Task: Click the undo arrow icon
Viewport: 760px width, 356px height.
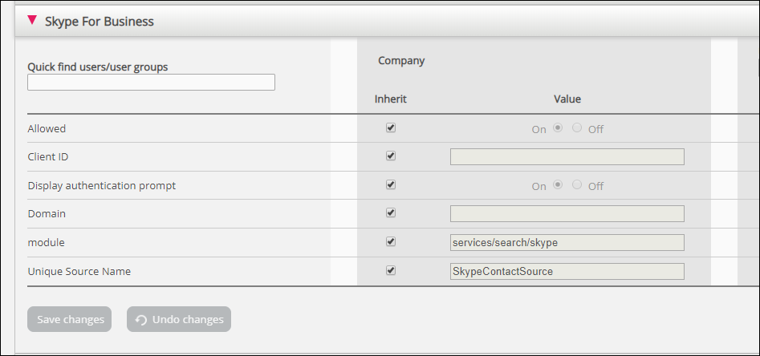Action: [141, 320]
